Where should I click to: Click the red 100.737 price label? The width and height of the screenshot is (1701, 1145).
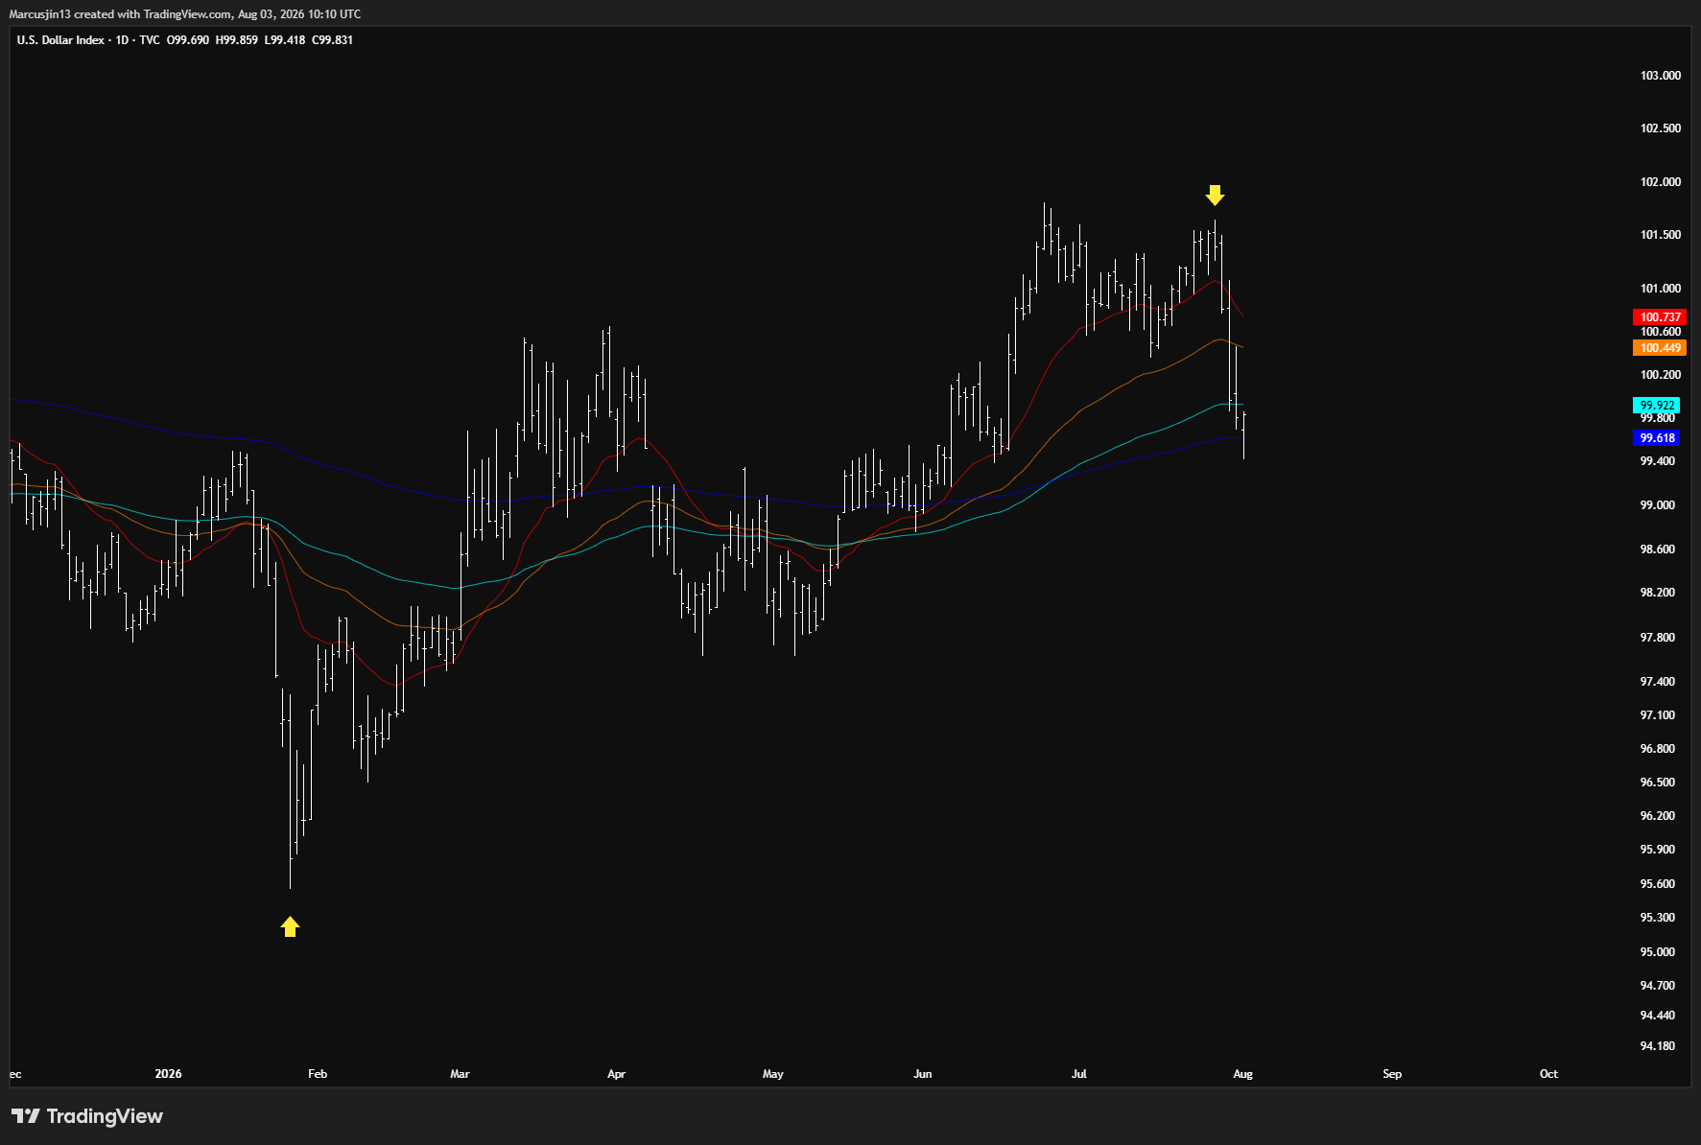(1660, 317)
